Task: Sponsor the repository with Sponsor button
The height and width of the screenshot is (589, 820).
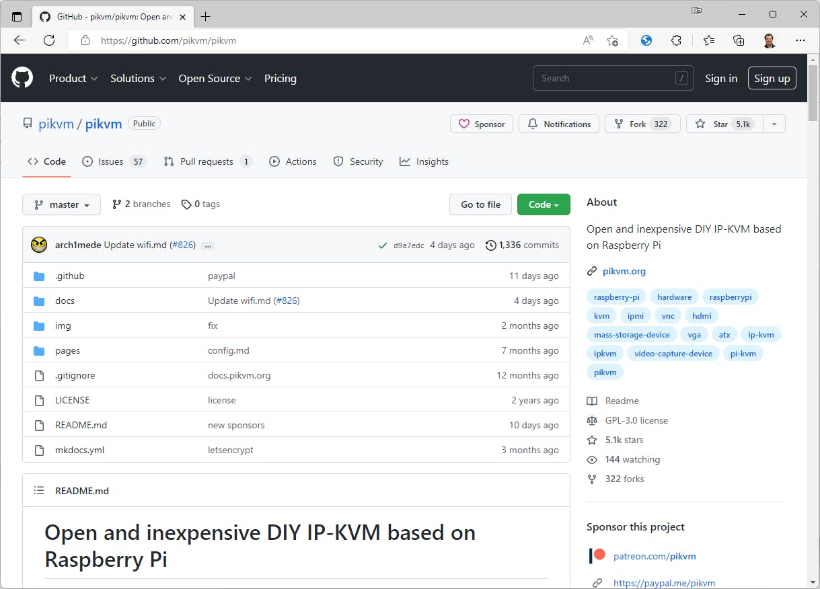Action: 482,124
